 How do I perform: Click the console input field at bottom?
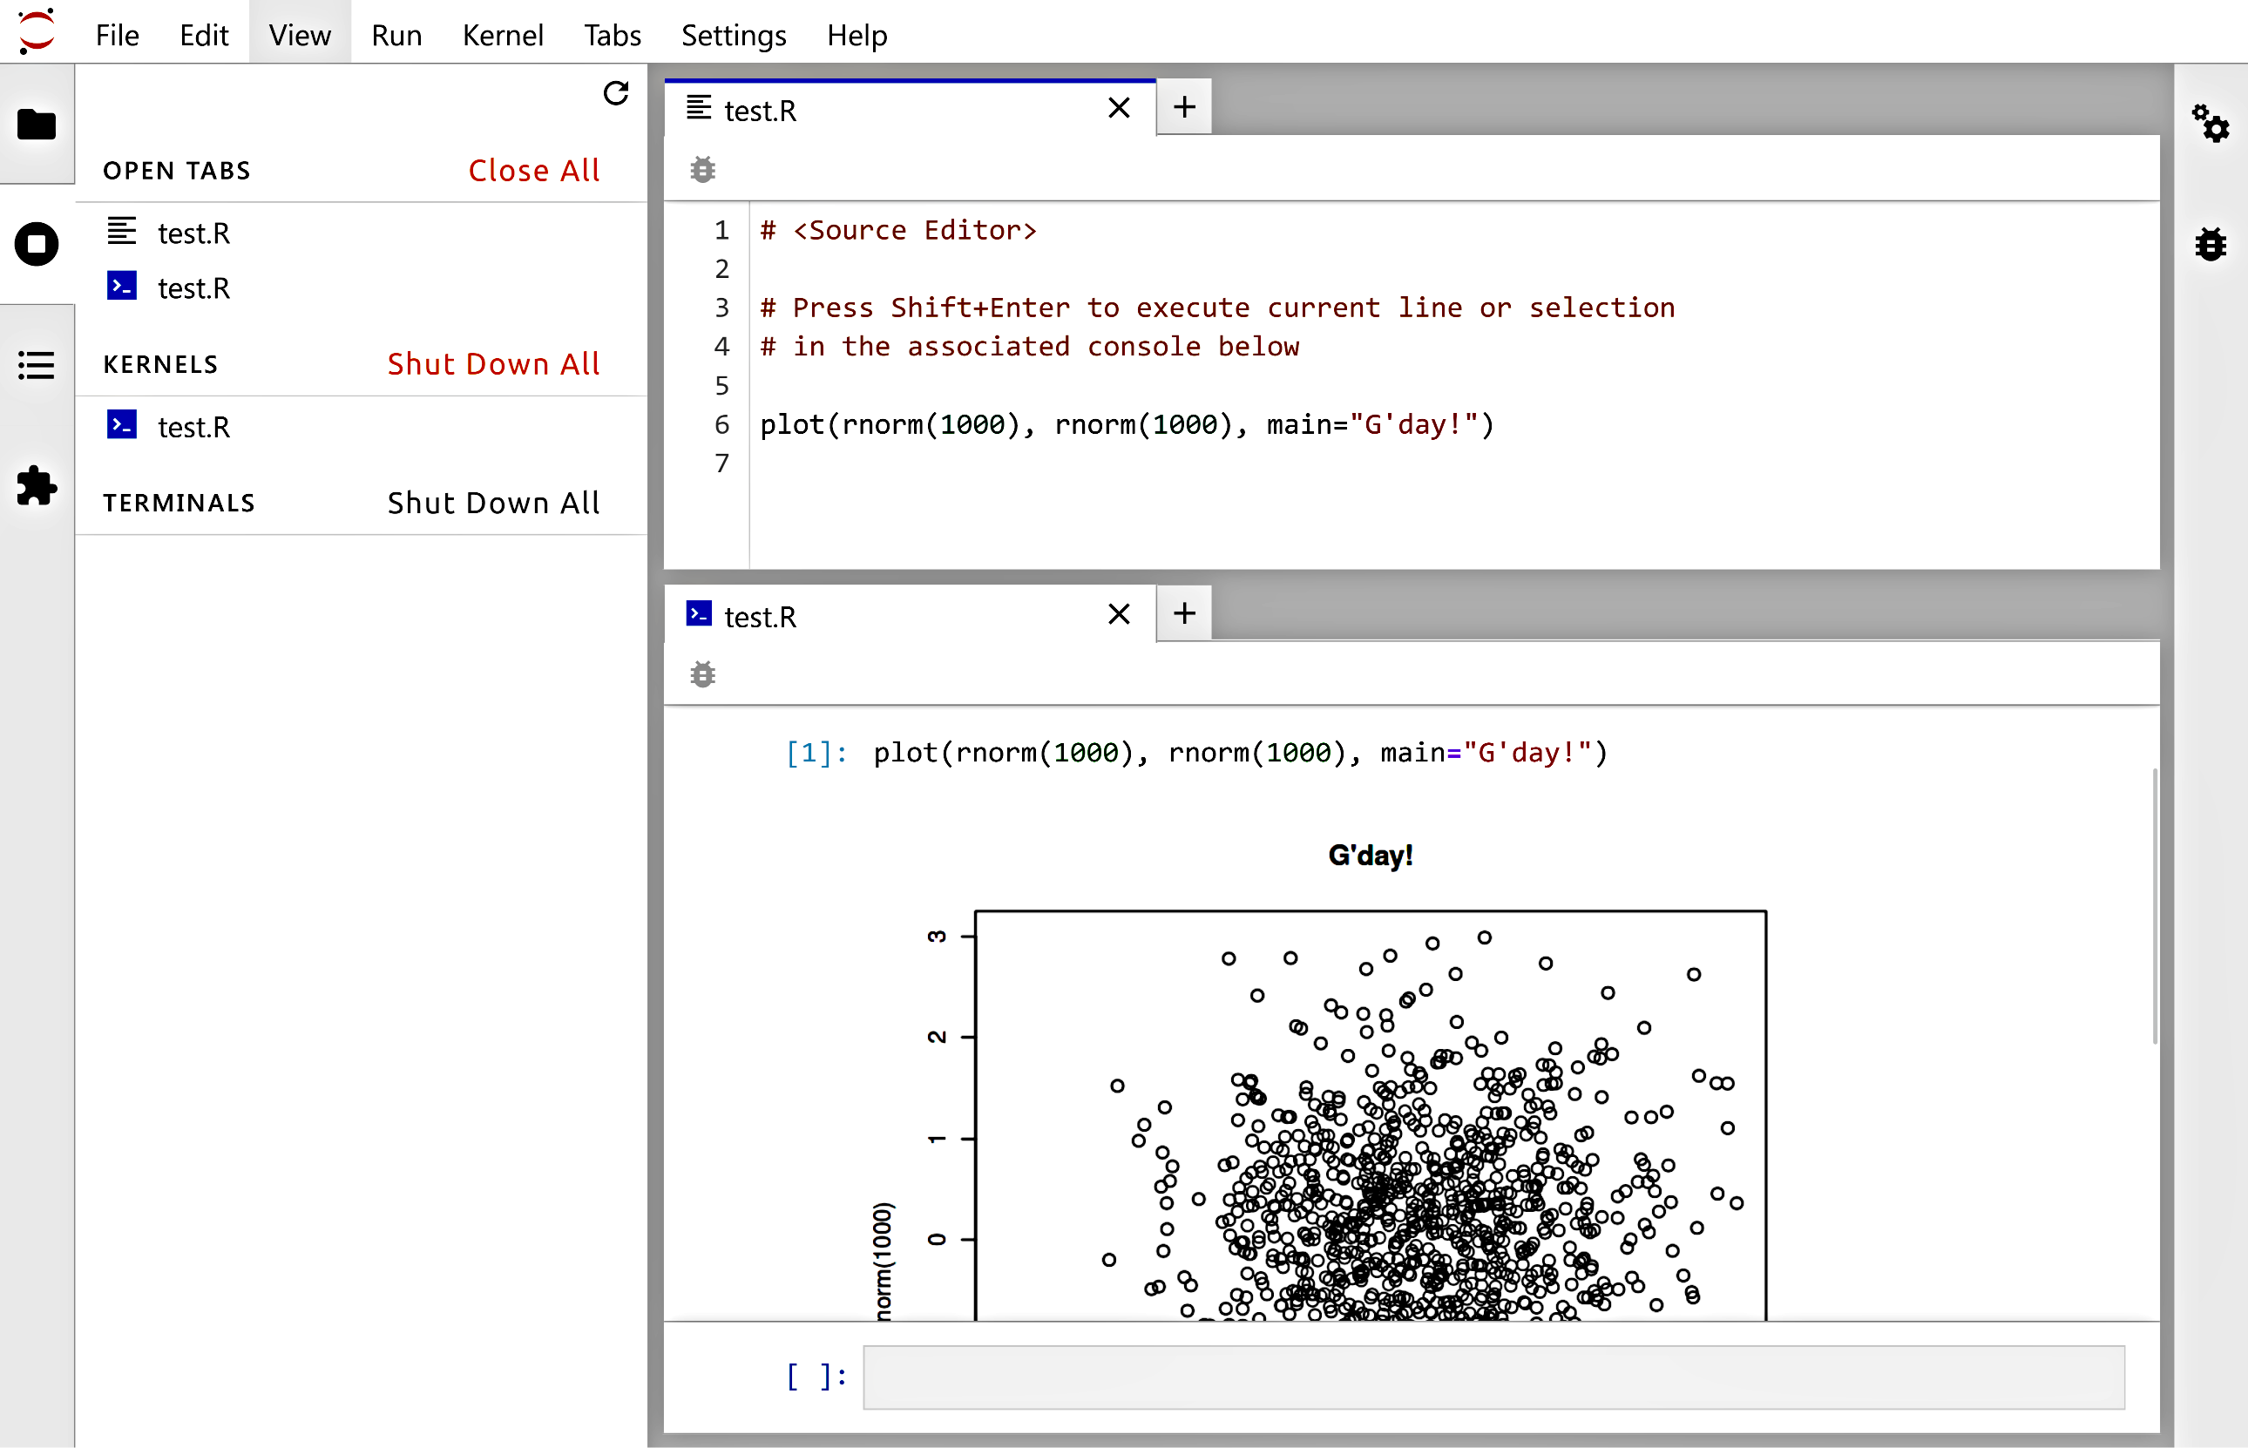1491,1374
